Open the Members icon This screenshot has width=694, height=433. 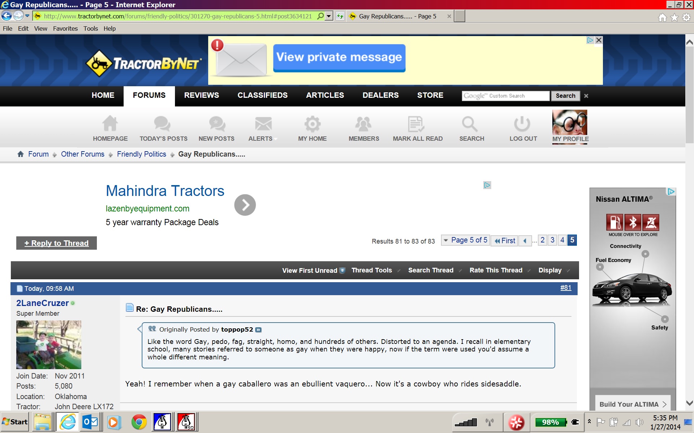tap(363, 124)
